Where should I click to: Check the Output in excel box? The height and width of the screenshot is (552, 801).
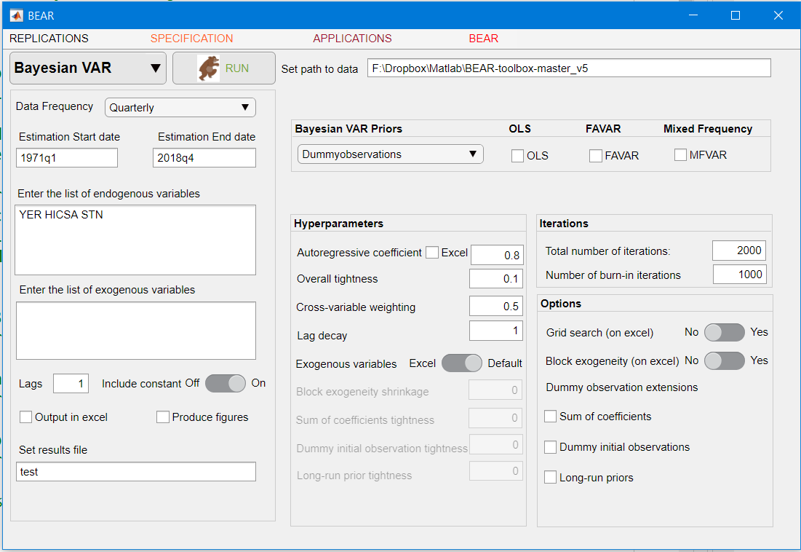(x=25, y=417)
